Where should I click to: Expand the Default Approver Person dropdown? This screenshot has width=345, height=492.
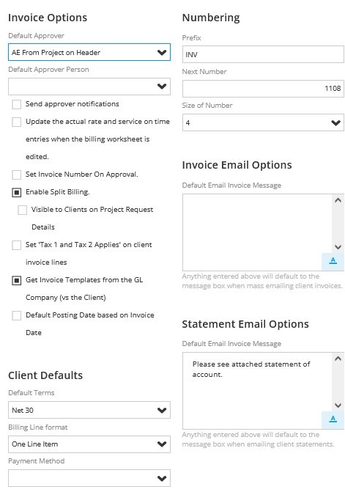coord(89,87)
